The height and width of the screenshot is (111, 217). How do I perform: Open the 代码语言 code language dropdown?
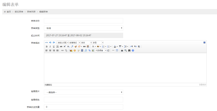tap(100, 50)
